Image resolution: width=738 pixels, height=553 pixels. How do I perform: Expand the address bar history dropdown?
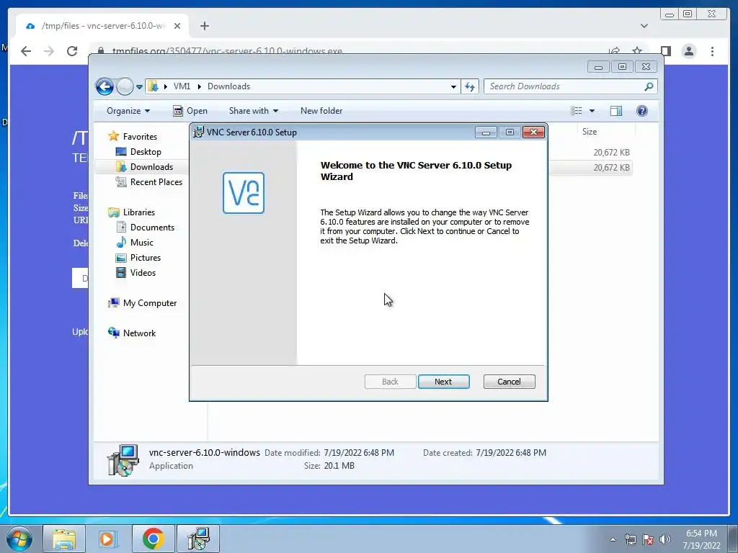pos(453,86)
